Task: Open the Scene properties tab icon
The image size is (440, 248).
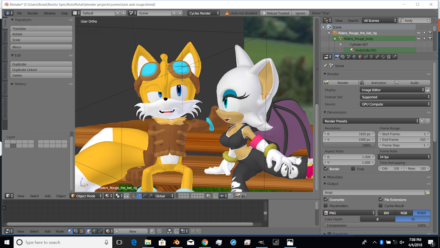Action: point(349,57)
